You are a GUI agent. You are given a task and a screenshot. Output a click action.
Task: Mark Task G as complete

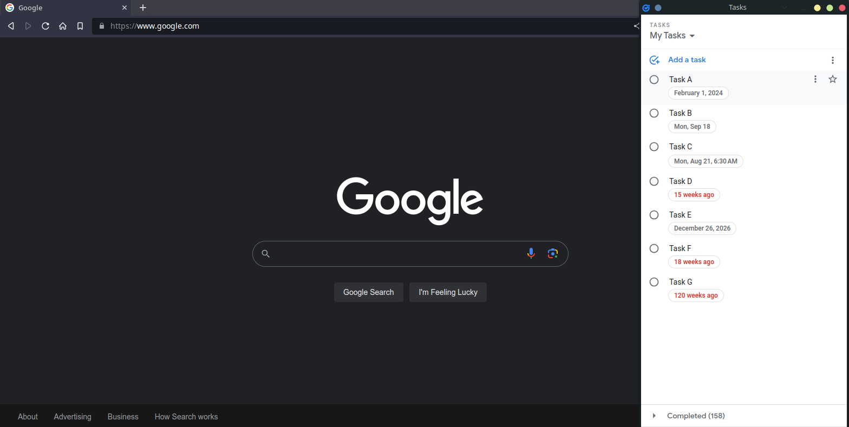click(x=654, y=282)
